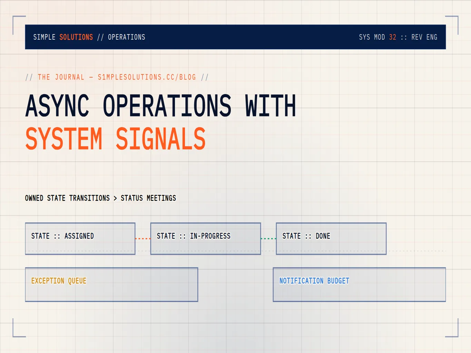
Task: Select the STATE :: DONE box
Action: [x=331, y=239]
